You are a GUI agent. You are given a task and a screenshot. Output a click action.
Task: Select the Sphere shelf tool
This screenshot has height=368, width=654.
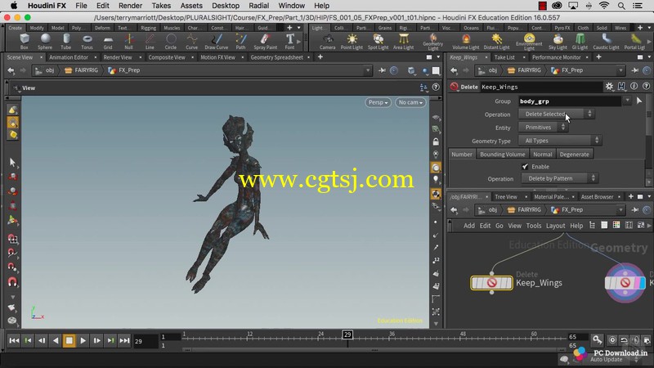tap(45, 42)
